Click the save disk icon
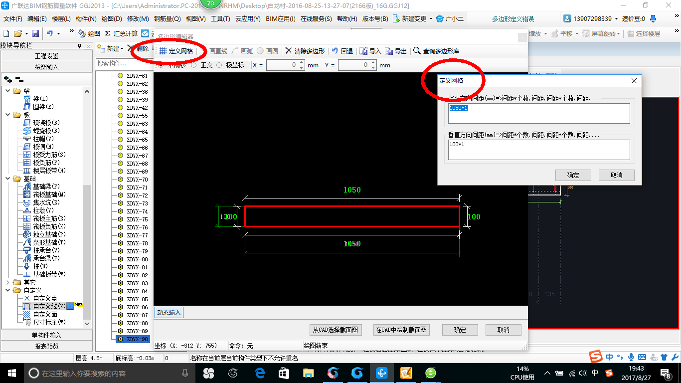The image size is (681, 383). click(35, 33)
